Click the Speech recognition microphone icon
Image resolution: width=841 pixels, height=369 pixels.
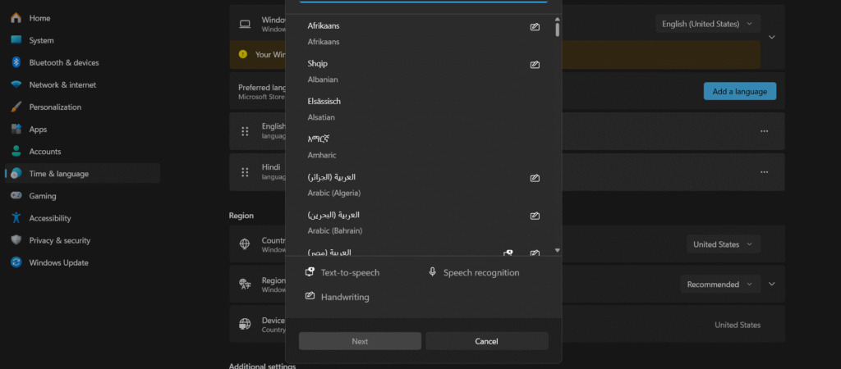tap(432, 272)
